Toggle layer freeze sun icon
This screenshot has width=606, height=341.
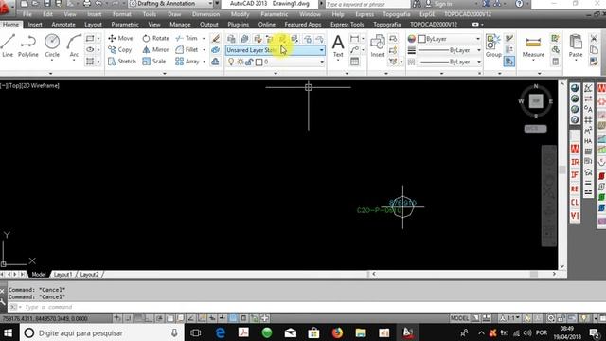tap(241, 62)
